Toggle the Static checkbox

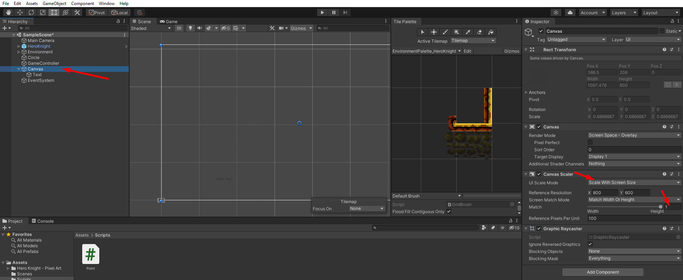662,31
